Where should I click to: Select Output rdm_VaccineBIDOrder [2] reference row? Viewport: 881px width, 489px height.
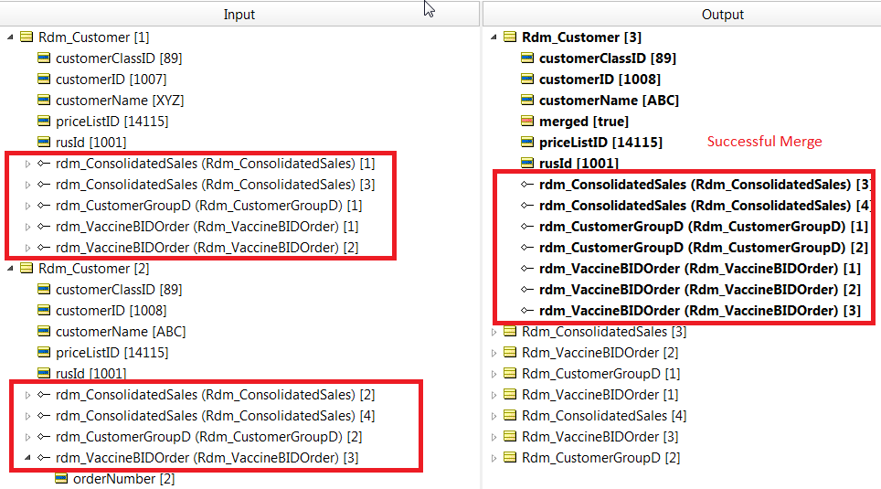click(x=699, y=290)
